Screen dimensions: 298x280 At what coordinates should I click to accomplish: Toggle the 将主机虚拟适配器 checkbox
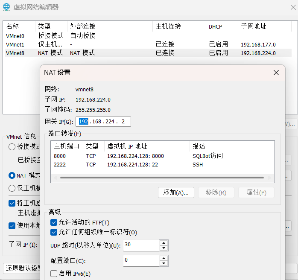coord(12,203)
